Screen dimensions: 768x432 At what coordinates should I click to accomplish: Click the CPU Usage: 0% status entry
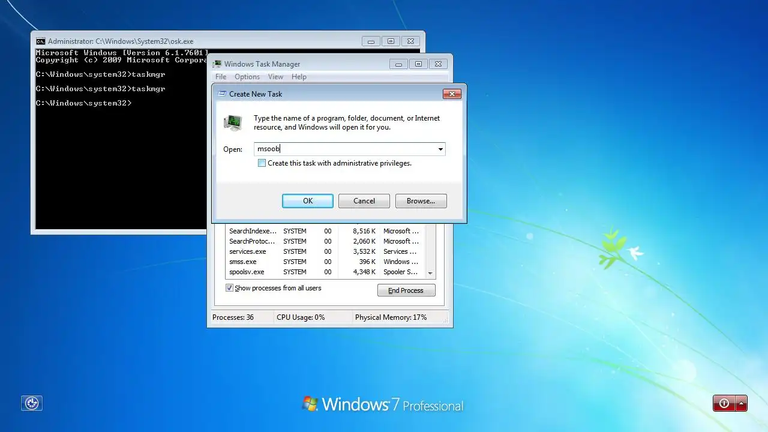[x=301, y=317]
